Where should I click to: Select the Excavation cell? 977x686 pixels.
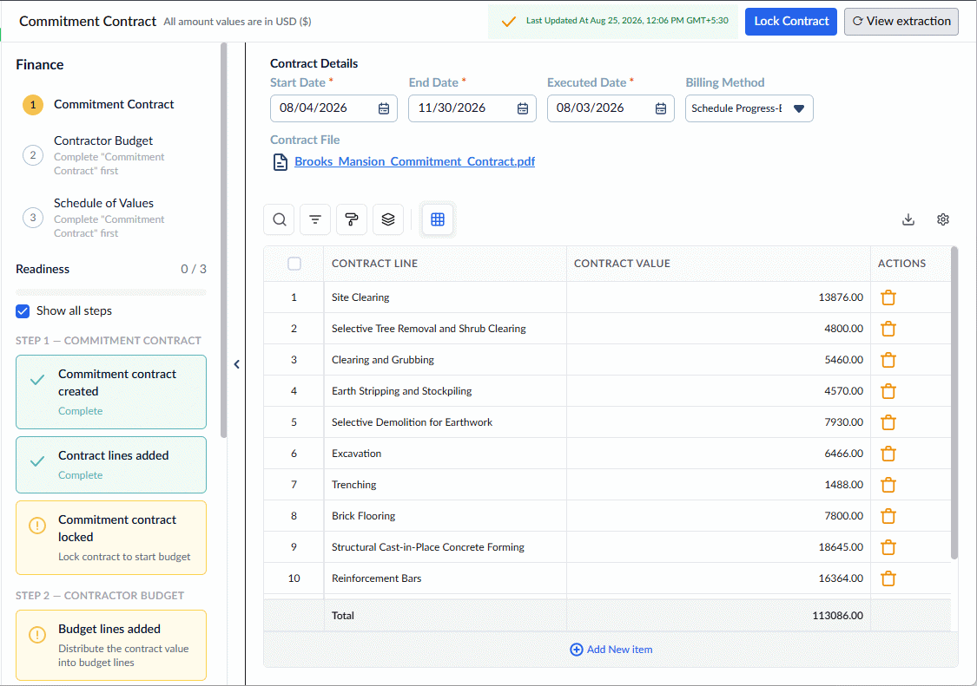click(x=445, y=454)
